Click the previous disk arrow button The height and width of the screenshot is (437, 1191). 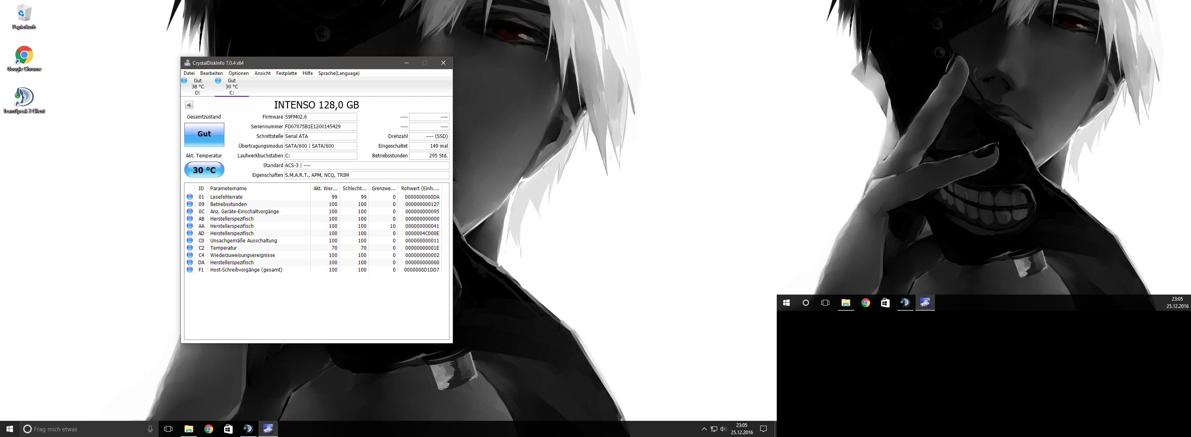tap(189, 105)
